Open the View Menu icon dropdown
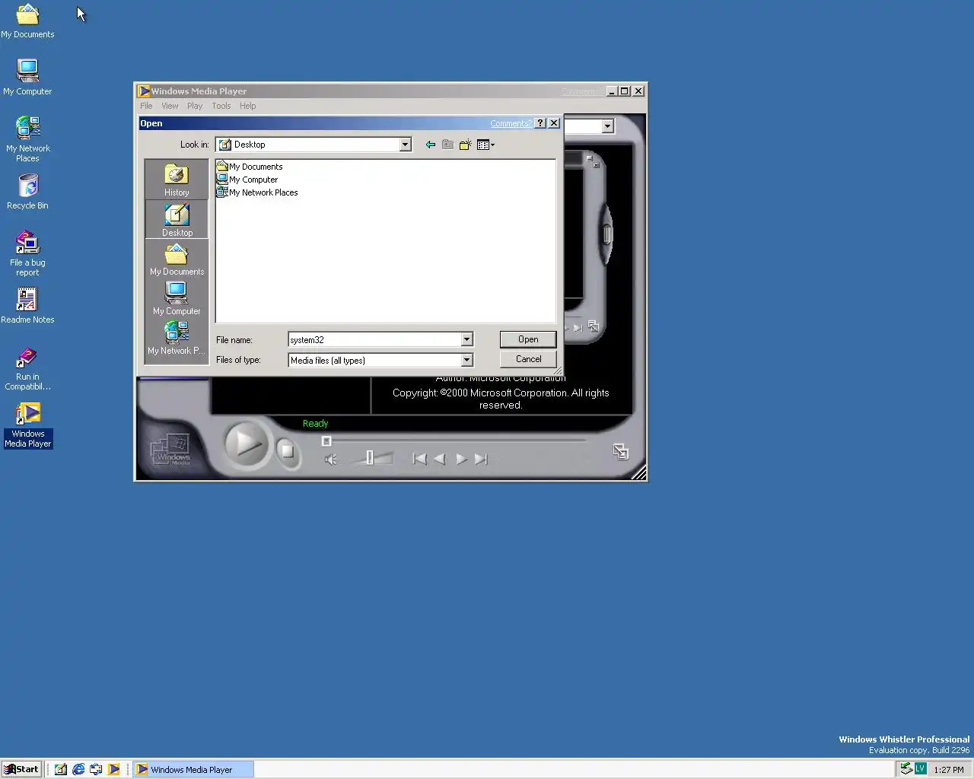 [x=485, y=145]
